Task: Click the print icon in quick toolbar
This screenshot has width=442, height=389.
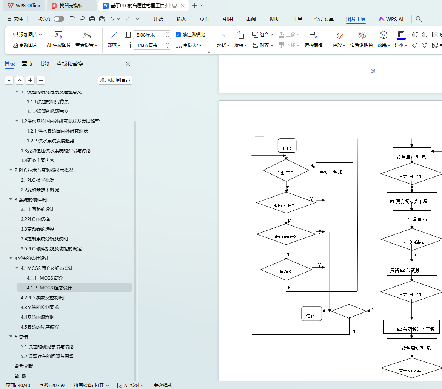Action: tap(92, 19)
